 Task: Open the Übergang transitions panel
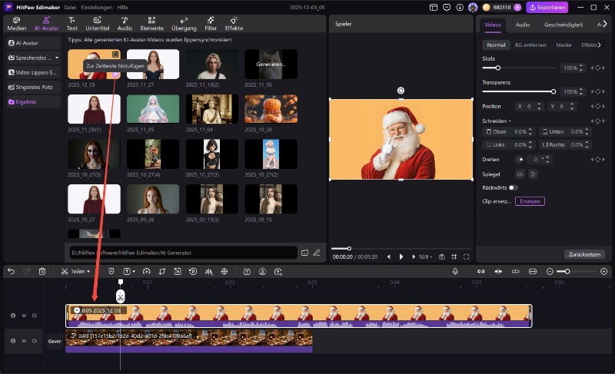(184, 24)
